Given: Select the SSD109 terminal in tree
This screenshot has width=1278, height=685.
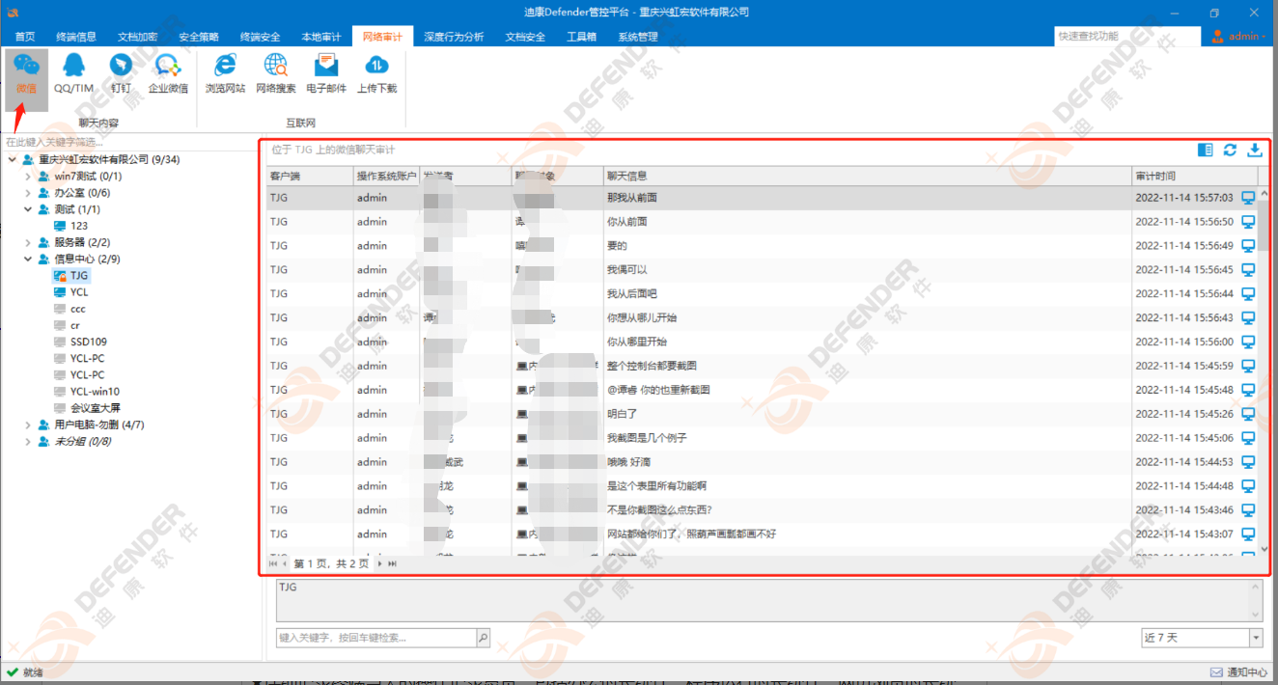Looking at the screenshot, I should (x=89, y=342).
